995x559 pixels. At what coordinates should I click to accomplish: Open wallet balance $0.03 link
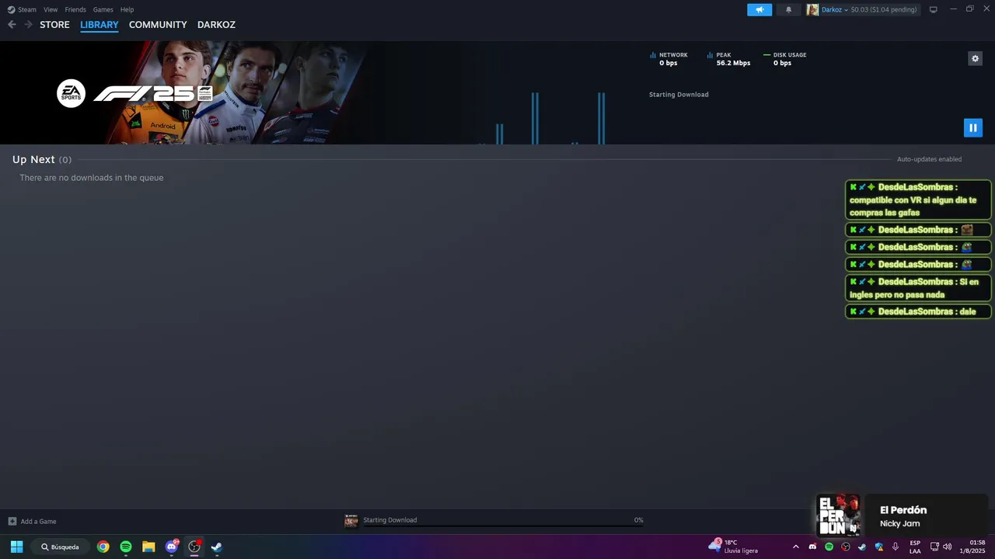884,9
